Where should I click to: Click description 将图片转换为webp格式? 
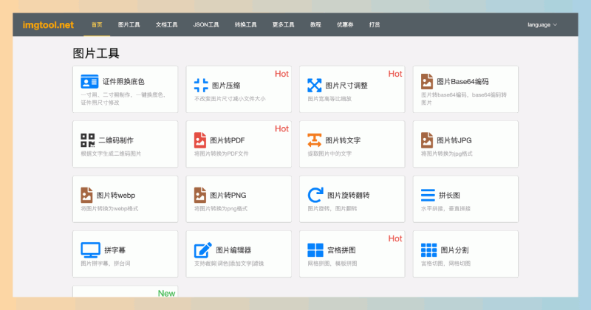click(x=109, y=209)
